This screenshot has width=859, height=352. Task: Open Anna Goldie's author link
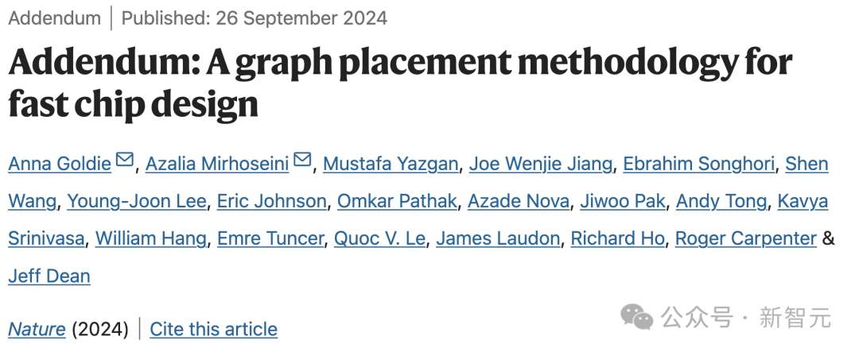click(60, 164)
